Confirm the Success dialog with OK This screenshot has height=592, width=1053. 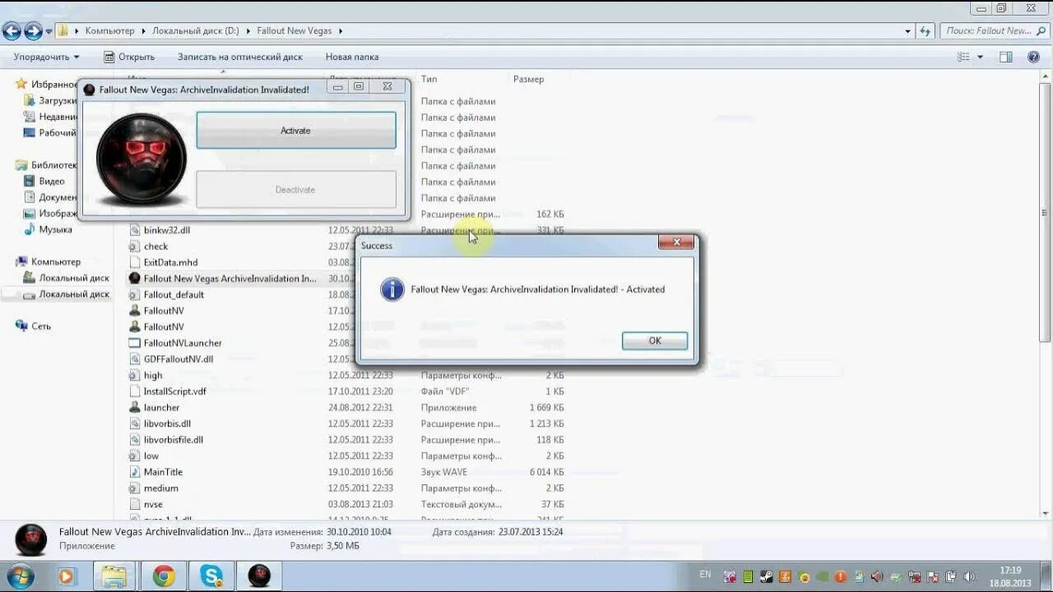(655, 340)
